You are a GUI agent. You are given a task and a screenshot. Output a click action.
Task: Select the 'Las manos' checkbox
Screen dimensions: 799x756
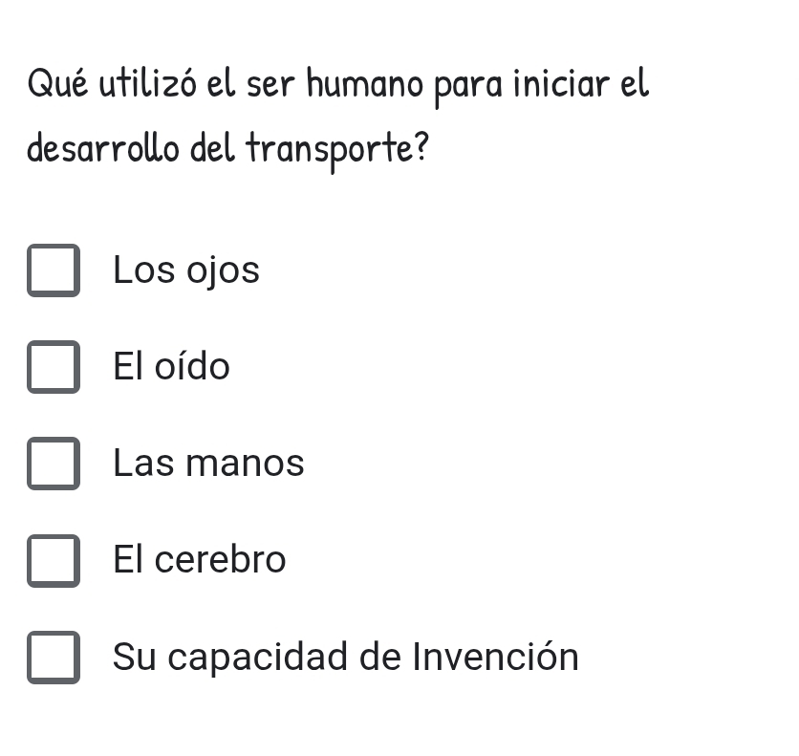click(54, 464)
